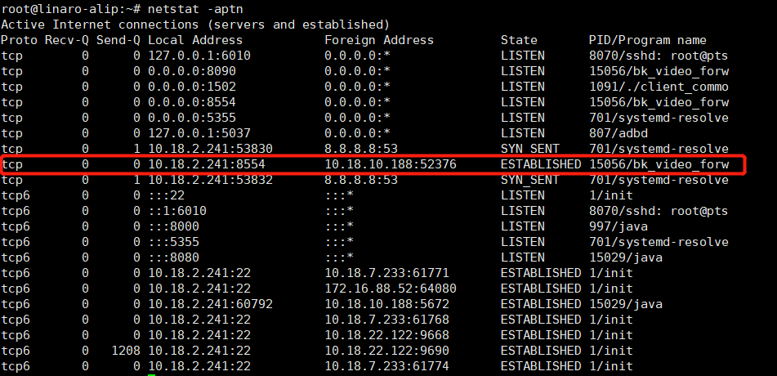The height and width of the screenshot is (376, 777).
Task: Click foreign address 10.18.7.233:61768
Action: tap(386, 320)
